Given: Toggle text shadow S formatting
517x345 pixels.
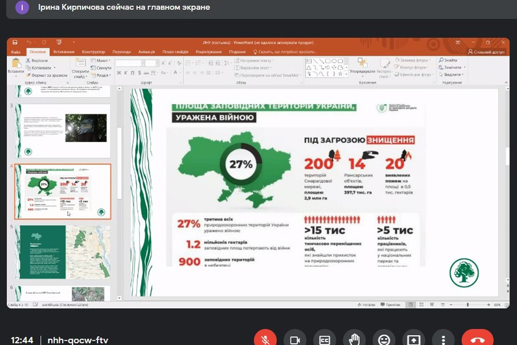Looking at the screenshot, I should pyautogui.click(x=140, y=72).
